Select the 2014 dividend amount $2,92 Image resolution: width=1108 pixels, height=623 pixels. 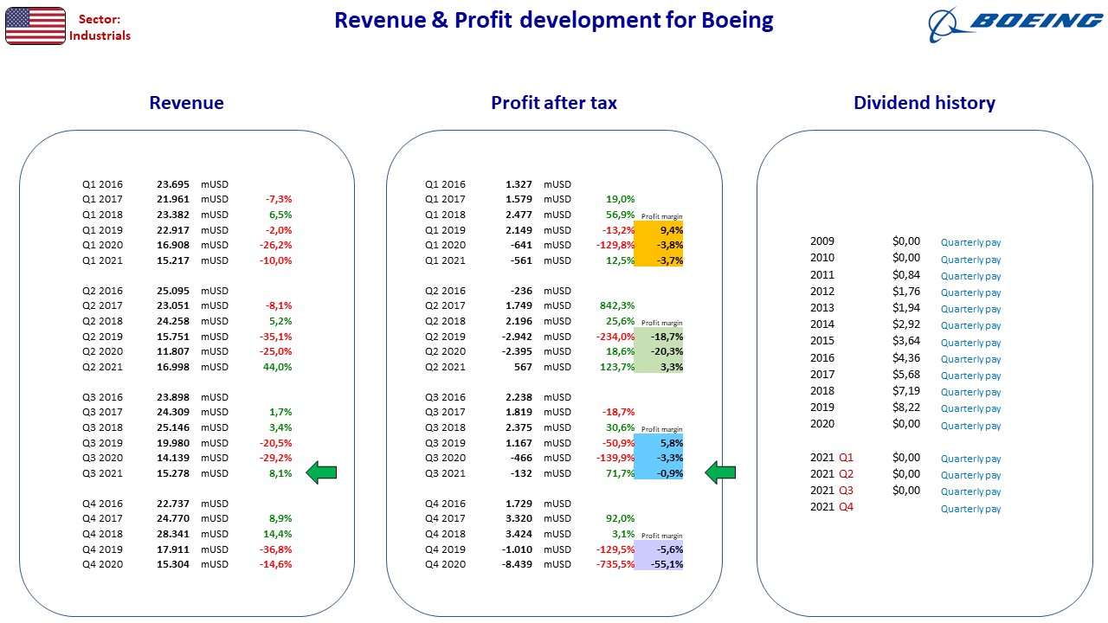[x=906, y=324]
